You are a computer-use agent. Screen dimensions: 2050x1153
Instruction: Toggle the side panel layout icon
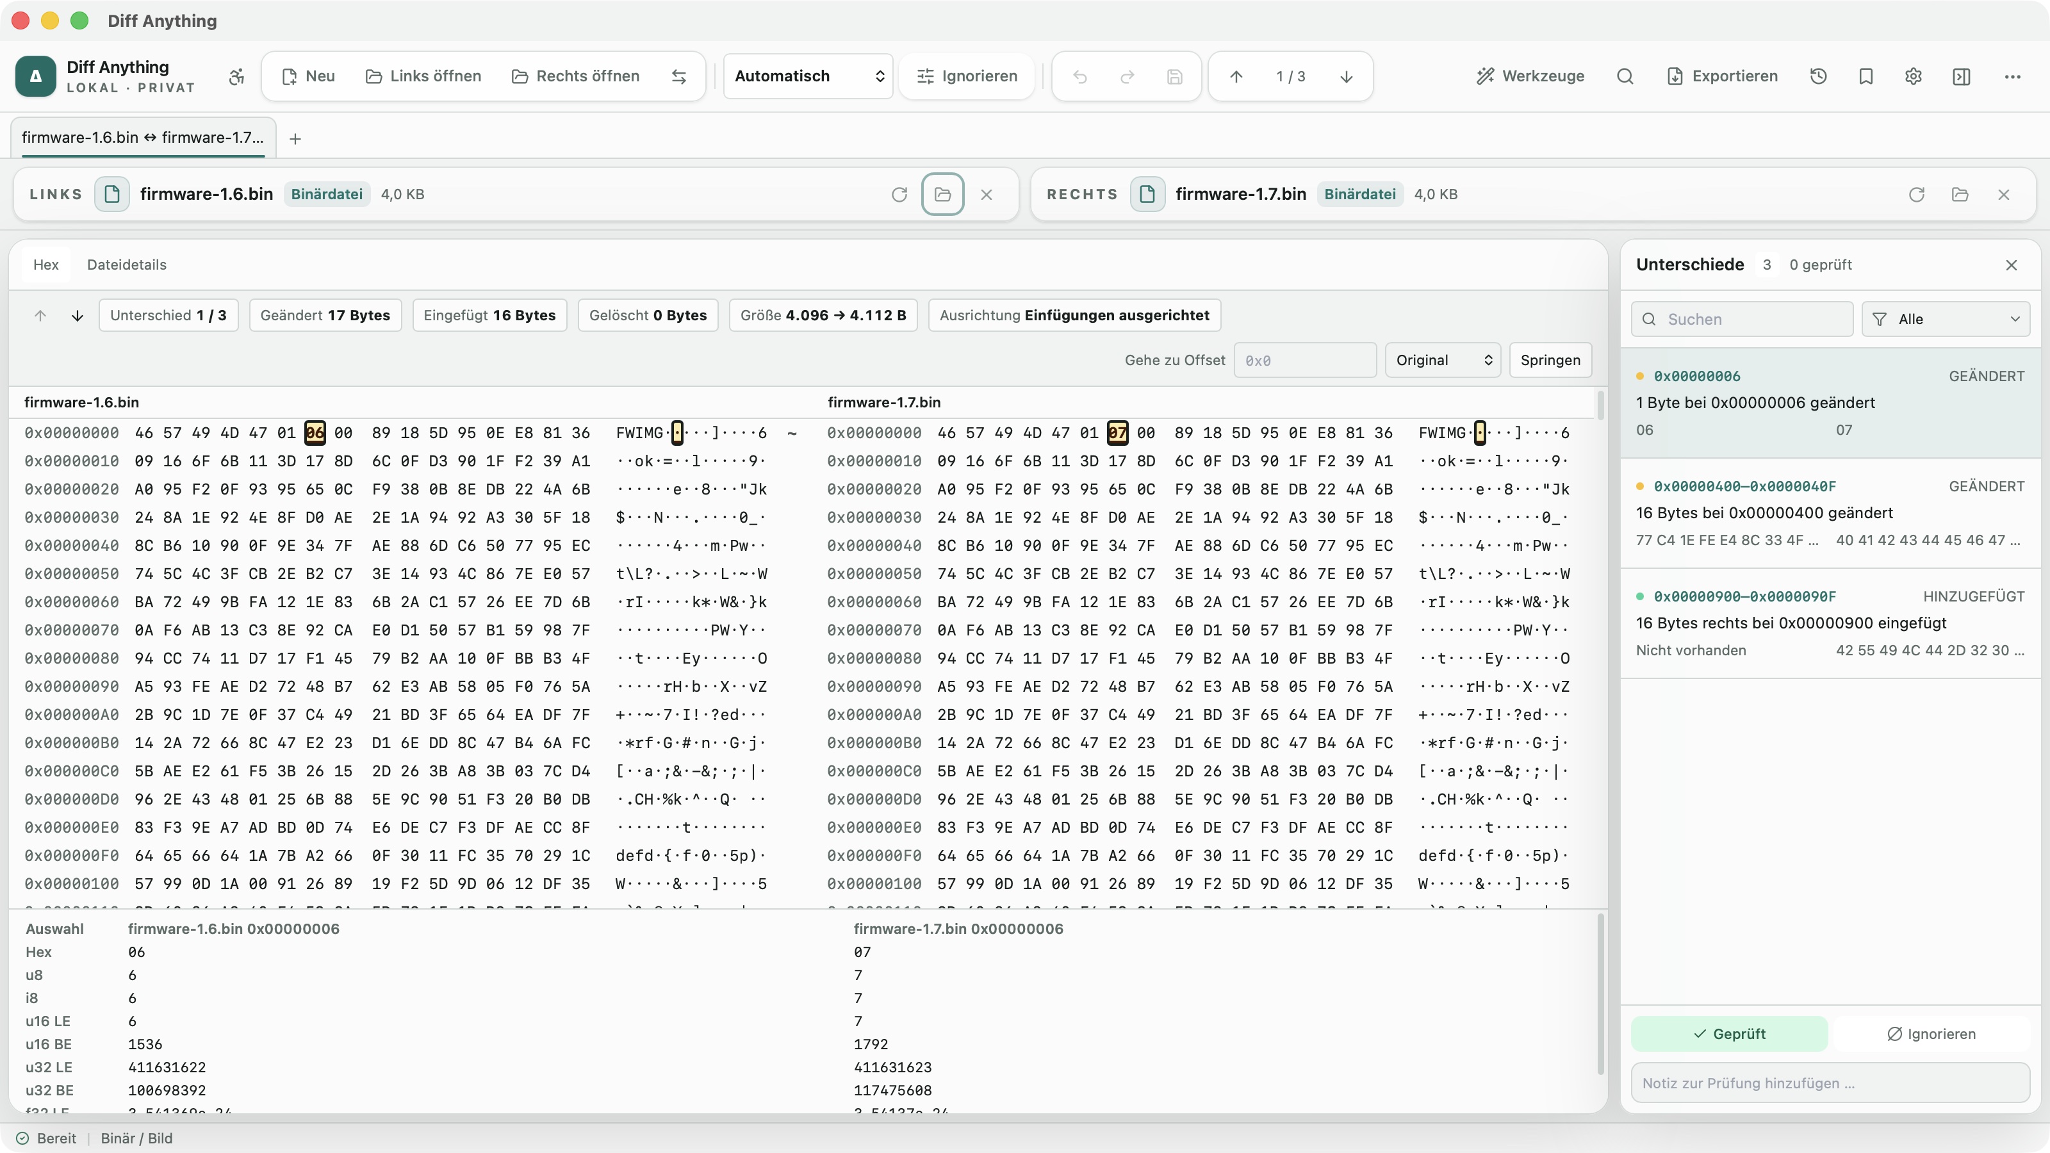coord(1962,76)
